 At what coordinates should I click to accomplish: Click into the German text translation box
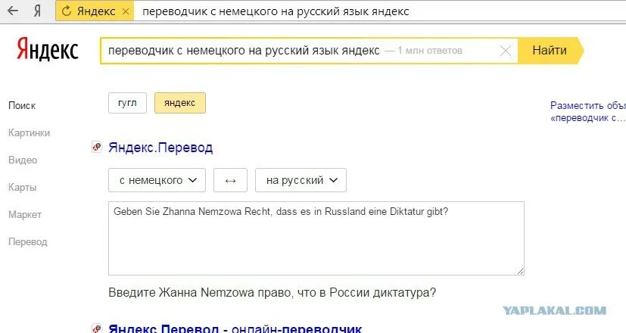pos(316,238)
